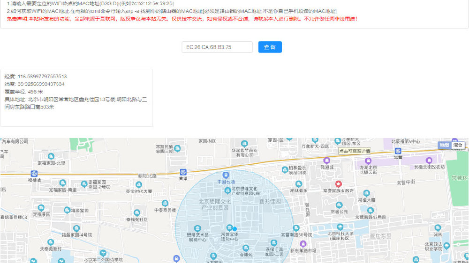Click 龙湖北京长楹天街 marker icon
The height and width of the screenshot is (263, 469).
(368, 161)
